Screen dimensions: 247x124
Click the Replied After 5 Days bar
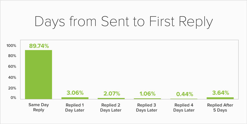coord(220,98)
